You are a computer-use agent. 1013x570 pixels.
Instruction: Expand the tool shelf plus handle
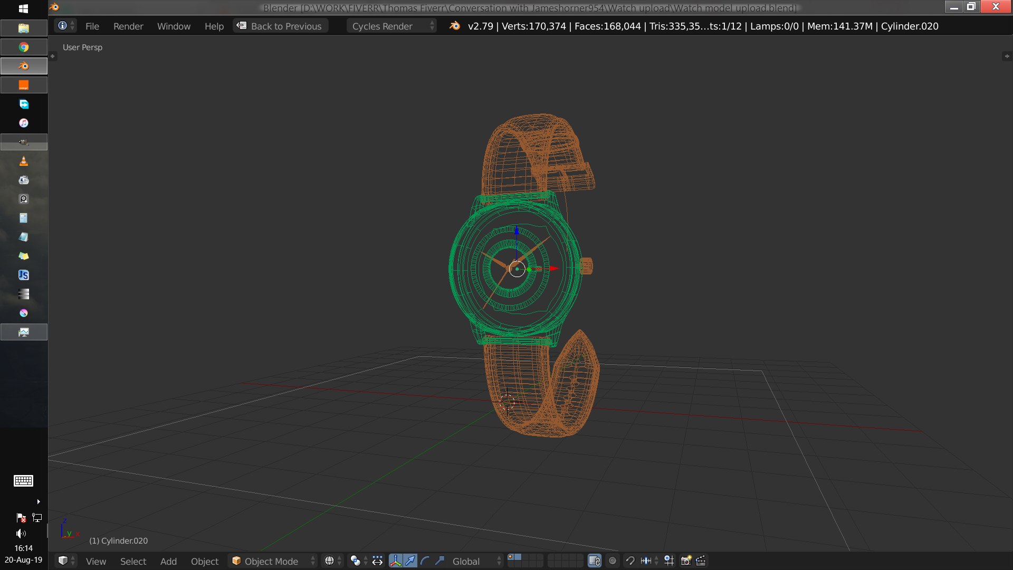(x=53, y=56)
